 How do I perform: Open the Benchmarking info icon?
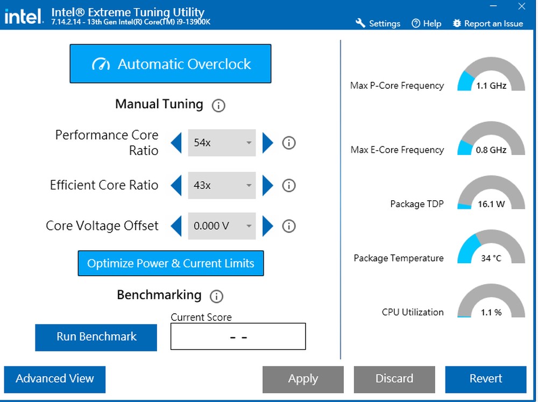tap(216, 296)
